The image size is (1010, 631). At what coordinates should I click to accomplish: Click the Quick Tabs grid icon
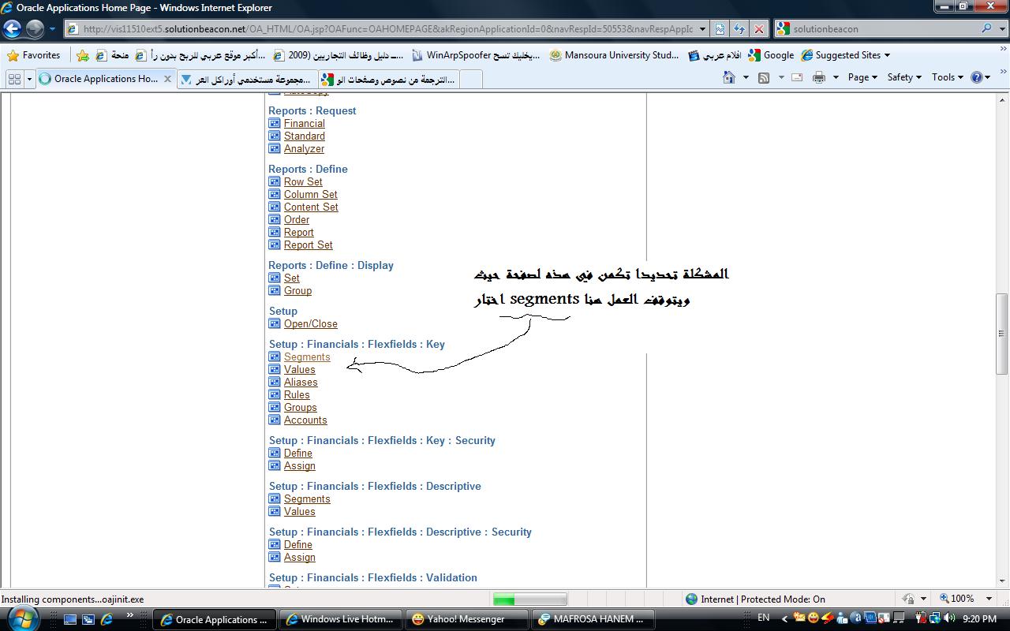coord(14,79)
